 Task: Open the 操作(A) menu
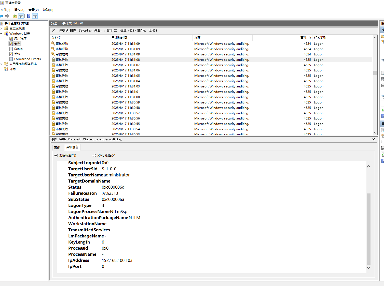coord(19,10)
